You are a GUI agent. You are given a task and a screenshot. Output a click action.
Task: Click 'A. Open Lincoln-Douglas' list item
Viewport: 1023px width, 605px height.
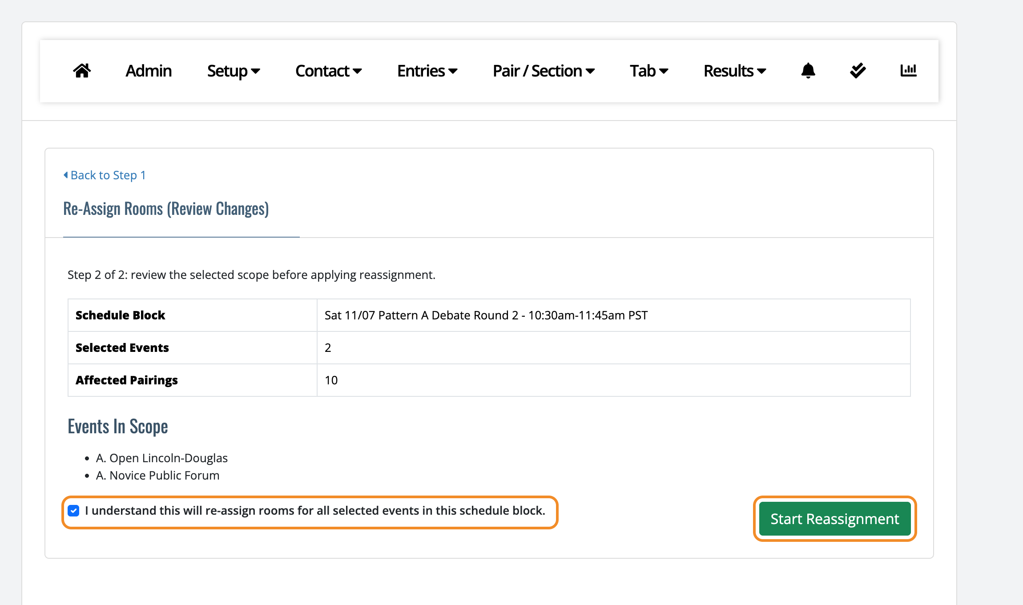[162, 458]
